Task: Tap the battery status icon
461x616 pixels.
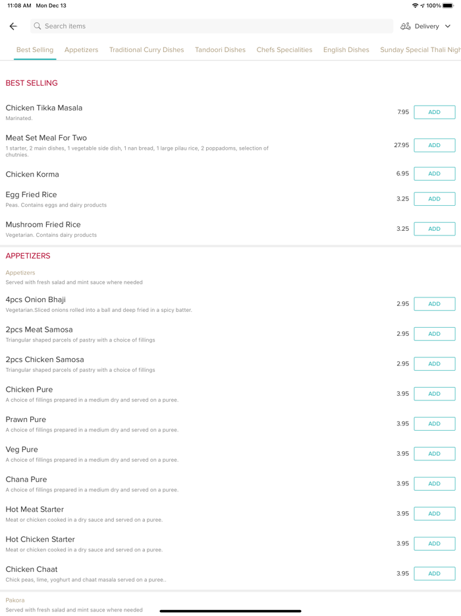Action: point(448,6)
